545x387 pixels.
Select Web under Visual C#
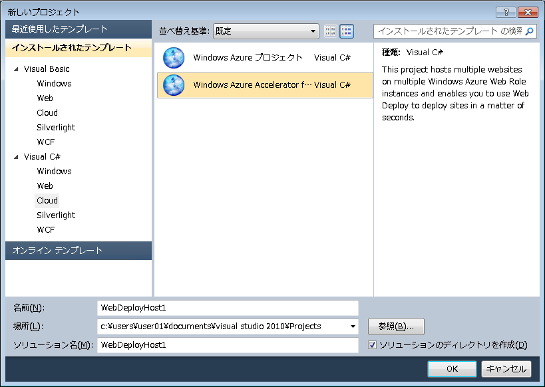point(45,186)
